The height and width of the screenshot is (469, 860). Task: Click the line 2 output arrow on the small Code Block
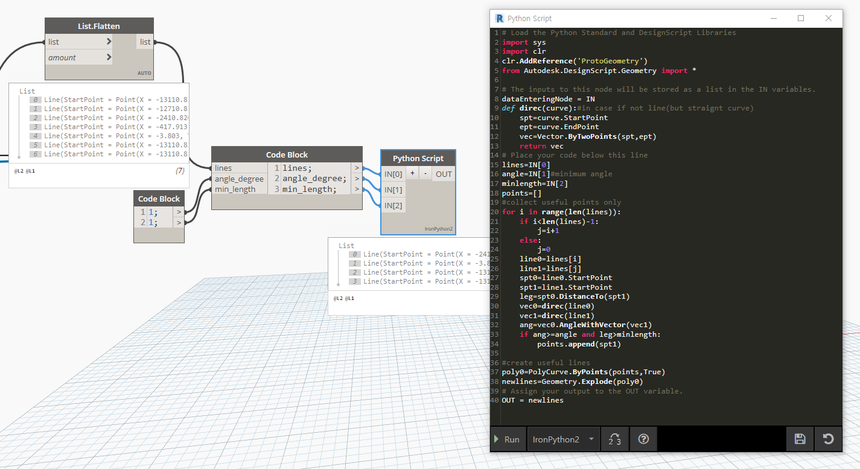(x=179, y=223)
